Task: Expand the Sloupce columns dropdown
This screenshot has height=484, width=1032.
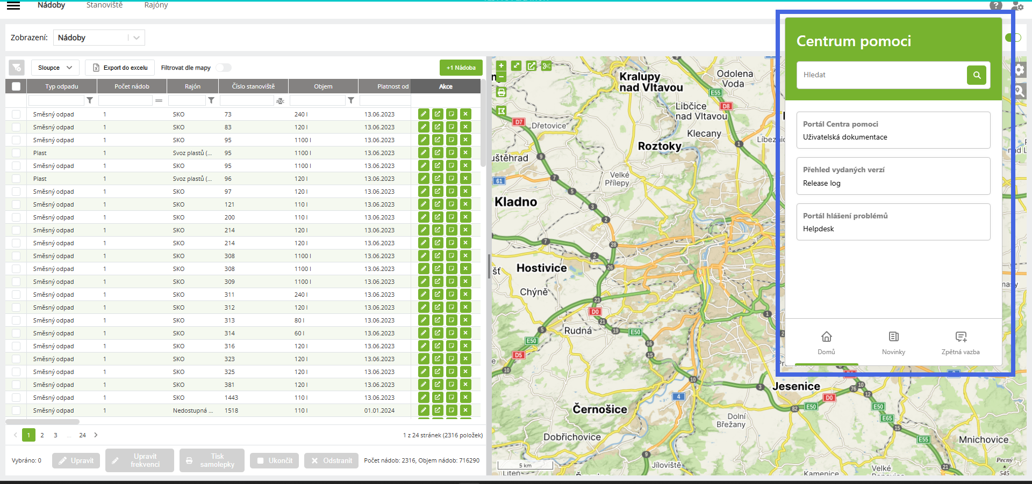Action: (x=55, y=68)
